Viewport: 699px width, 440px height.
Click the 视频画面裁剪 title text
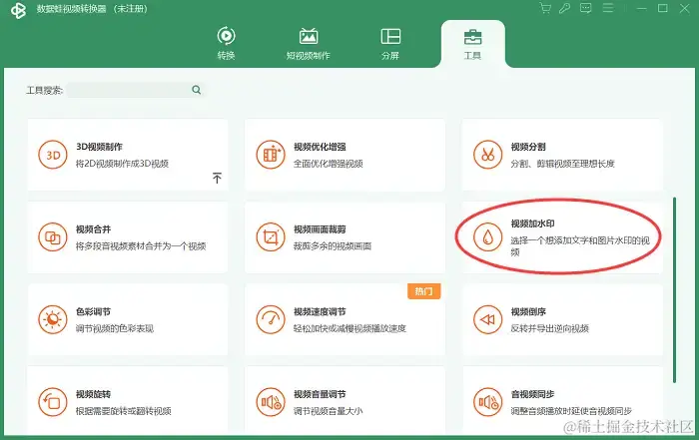(x=320, y=228)
